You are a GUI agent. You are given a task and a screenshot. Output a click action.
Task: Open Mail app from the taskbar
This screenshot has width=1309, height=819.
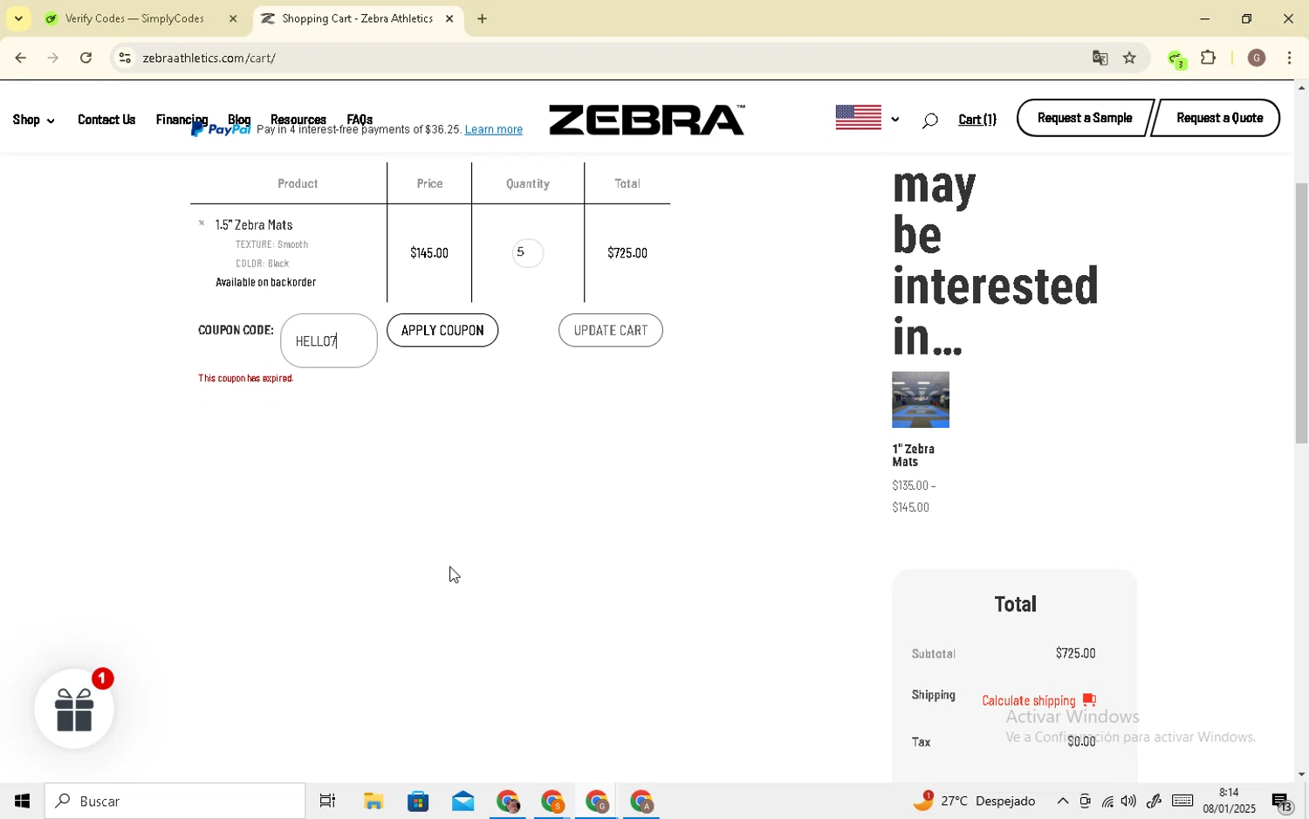(x=463, y=802)
